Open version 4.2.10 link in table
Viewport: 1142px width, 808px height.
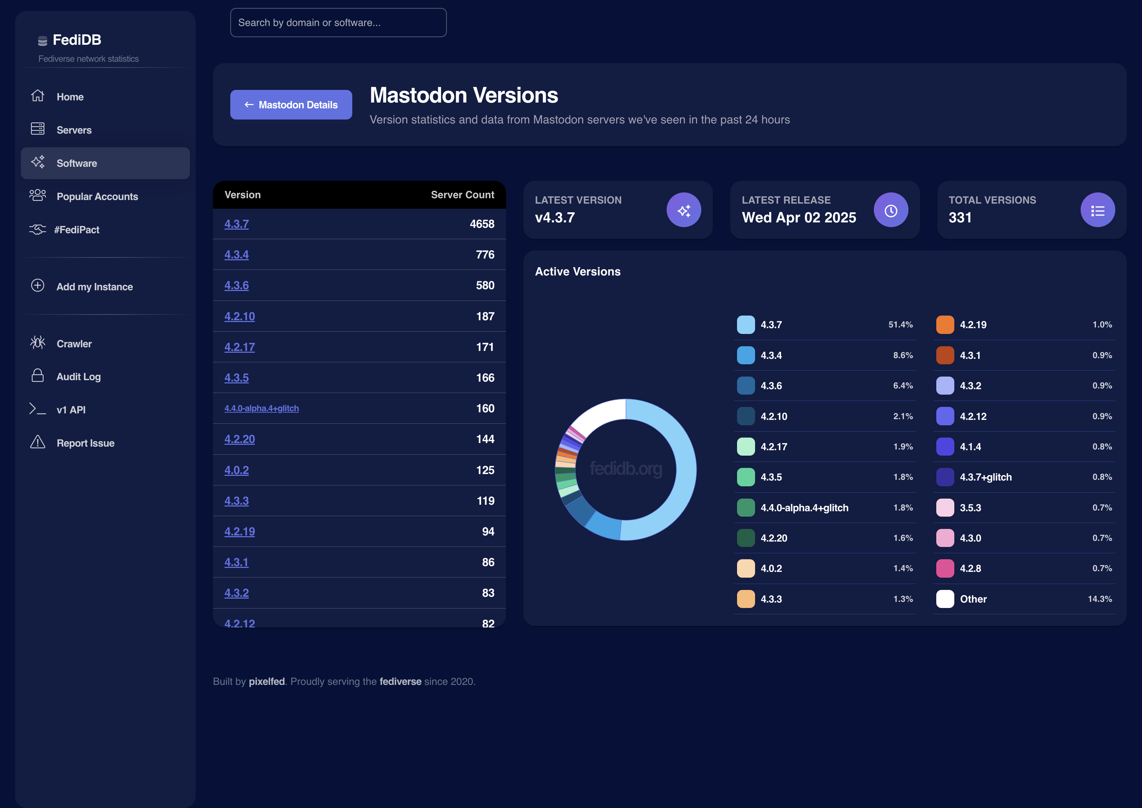[239, 316]
